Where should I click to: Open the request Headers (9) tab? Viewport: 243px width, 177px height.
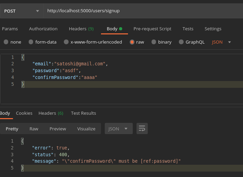81,29
